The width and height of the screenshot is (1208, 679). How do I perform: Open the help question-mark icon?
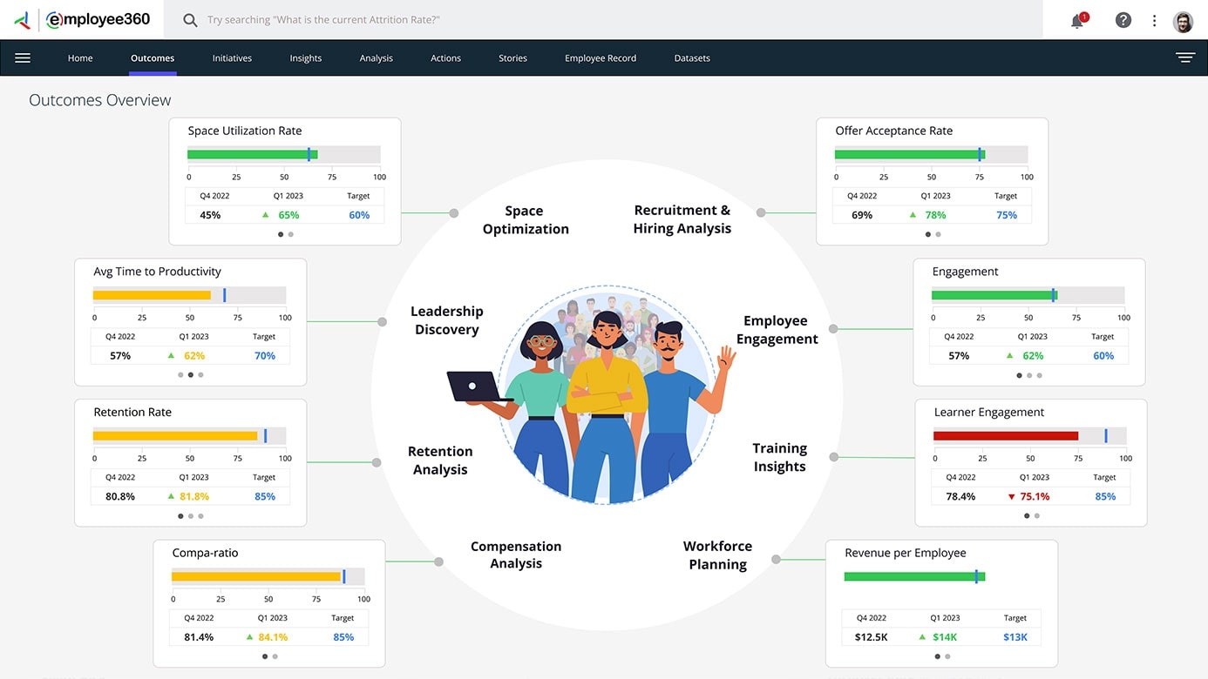point(1123,19)
